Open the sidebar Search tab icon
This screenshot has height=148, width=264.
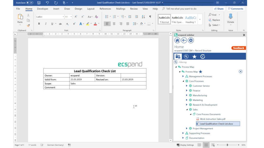pos(186,57)
